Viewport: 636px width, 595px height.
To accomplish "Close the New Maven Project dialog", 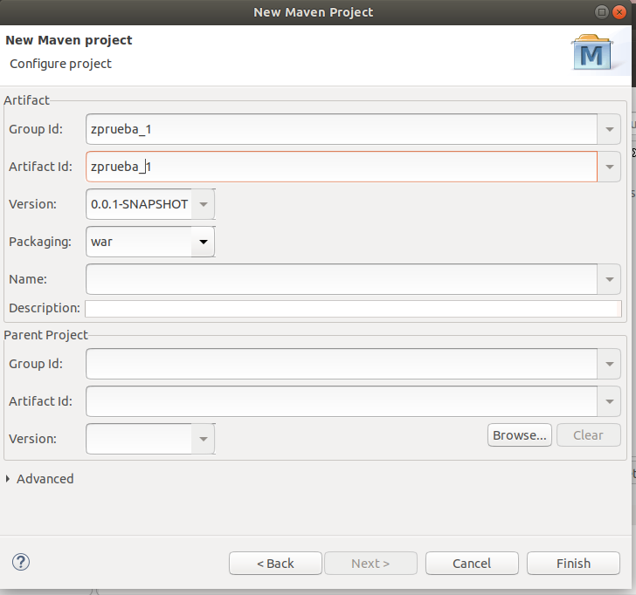I will click(x=619, y=12).
